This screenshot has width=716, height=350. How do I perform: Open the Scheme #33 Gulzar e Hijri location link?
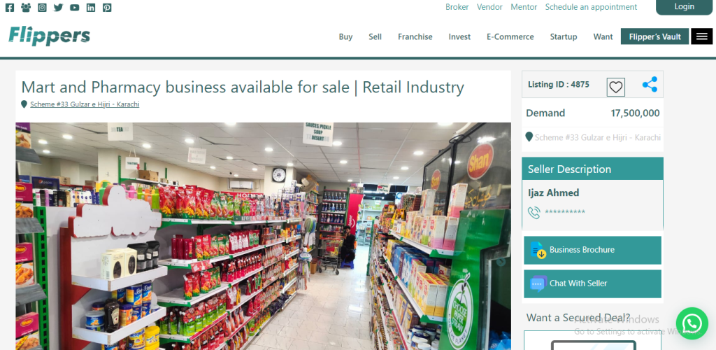pos(85,104)
